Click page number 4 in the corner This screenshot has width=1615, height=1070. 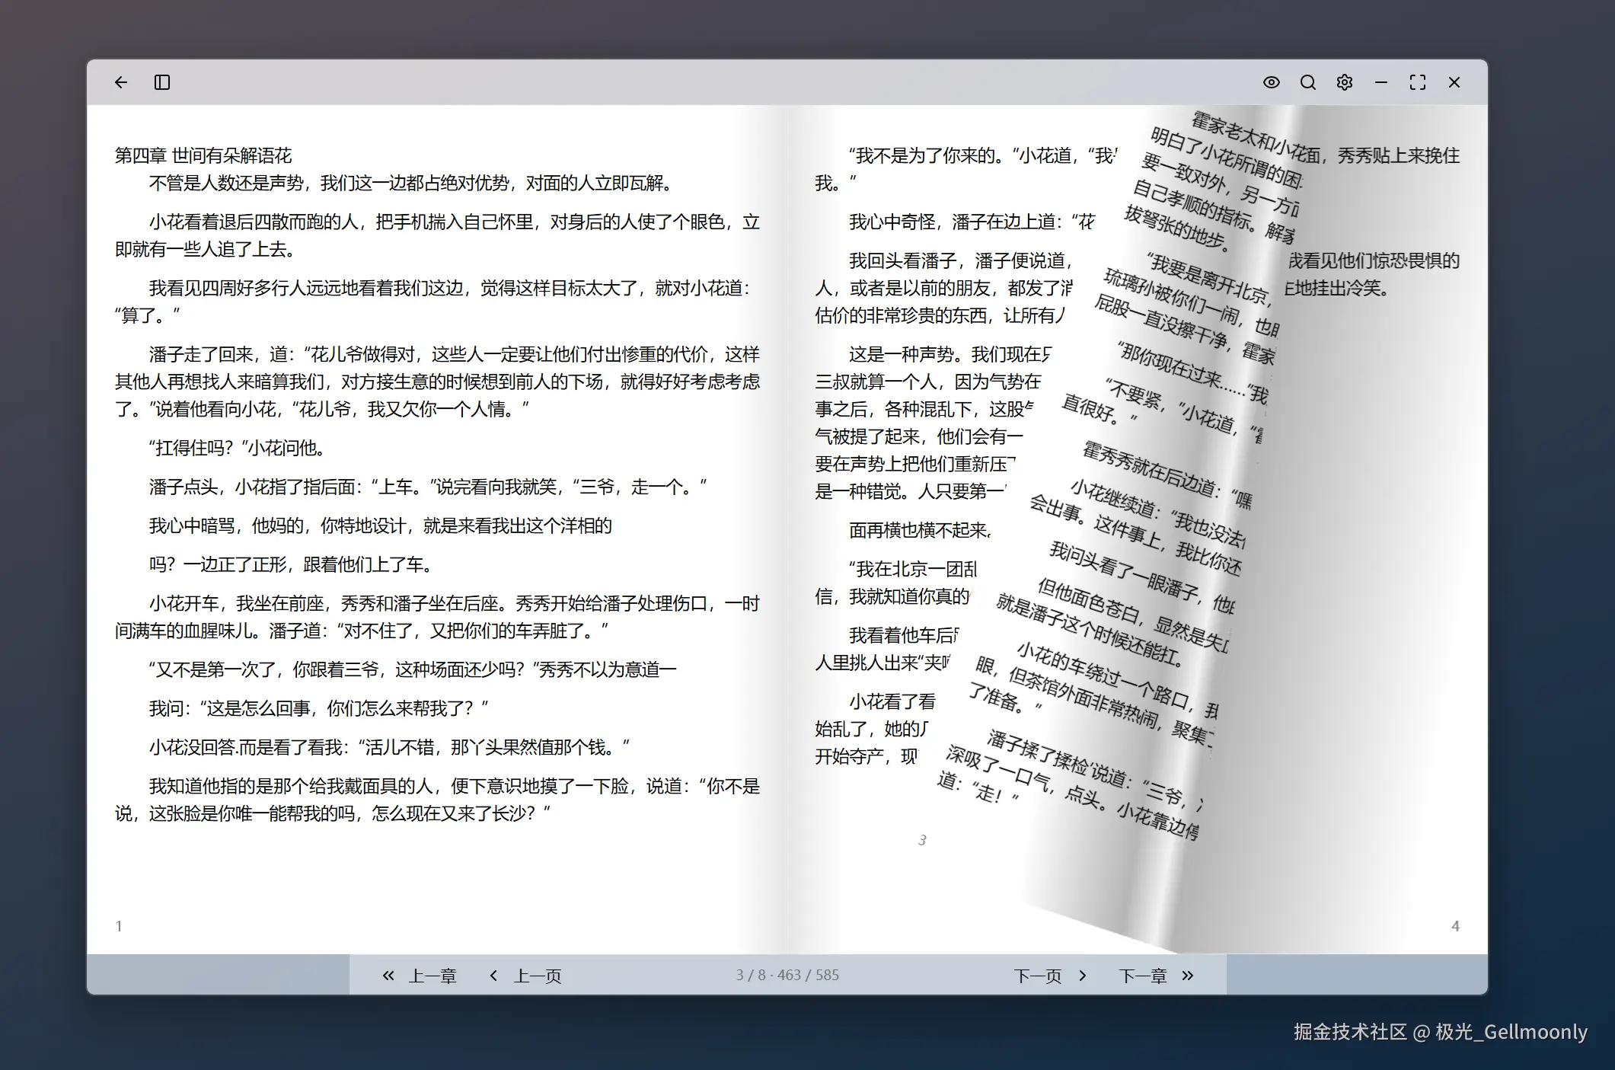point(1455,926)
